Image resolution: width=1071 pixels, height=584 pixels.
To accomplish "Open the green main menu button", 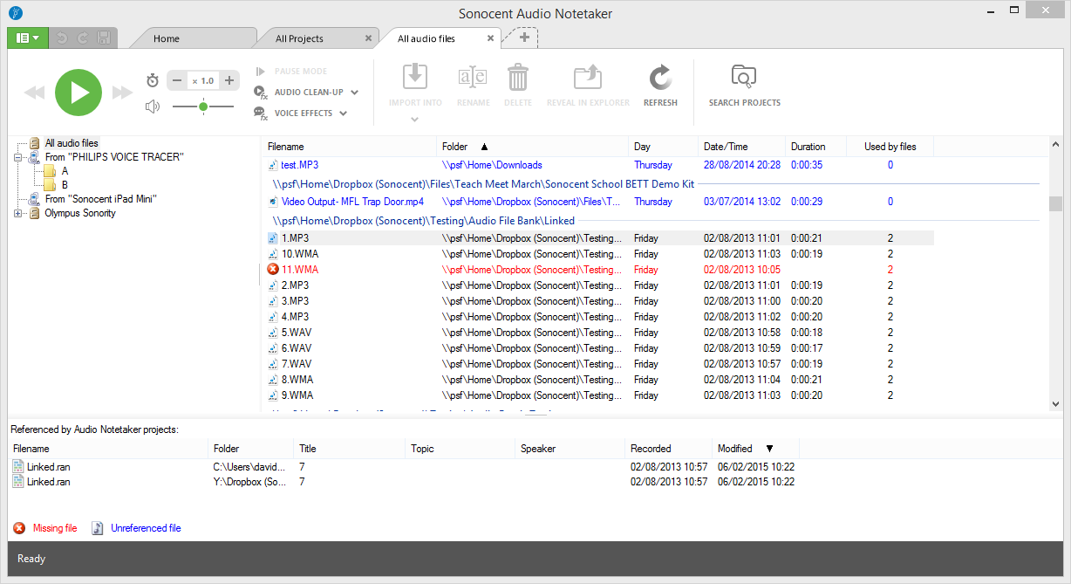I will (25, 38).
